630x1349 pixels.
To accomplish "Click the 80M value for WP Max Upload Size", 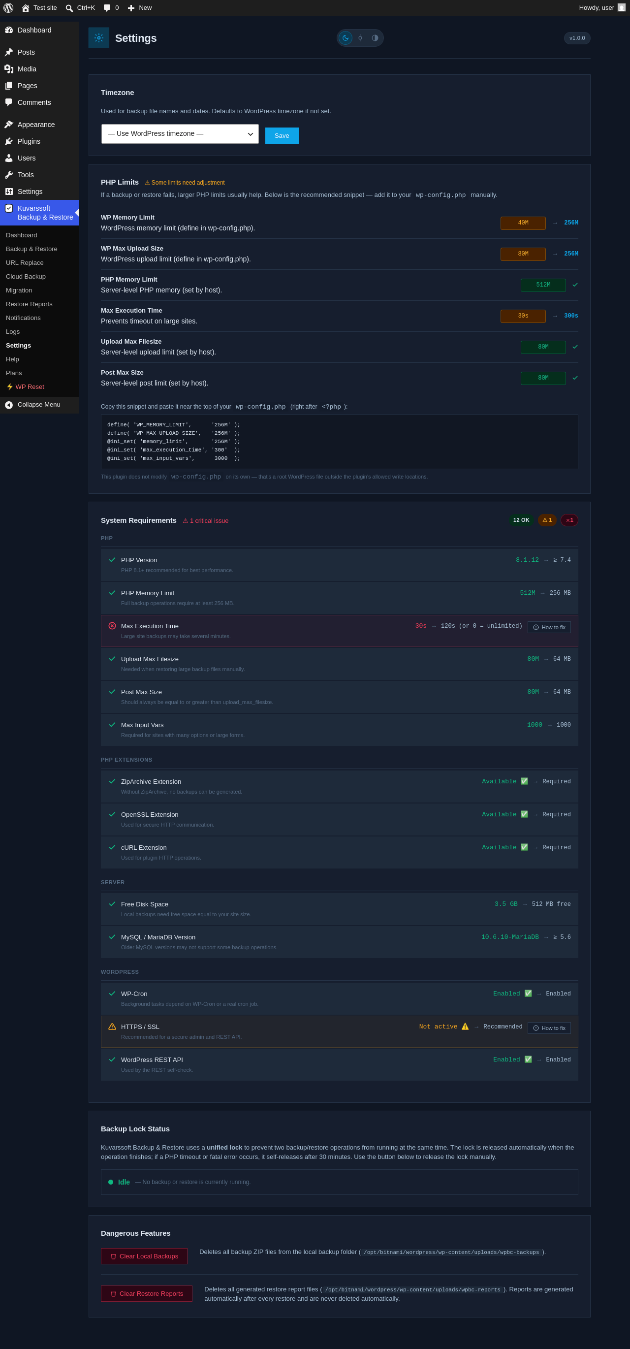I will 523,254.
